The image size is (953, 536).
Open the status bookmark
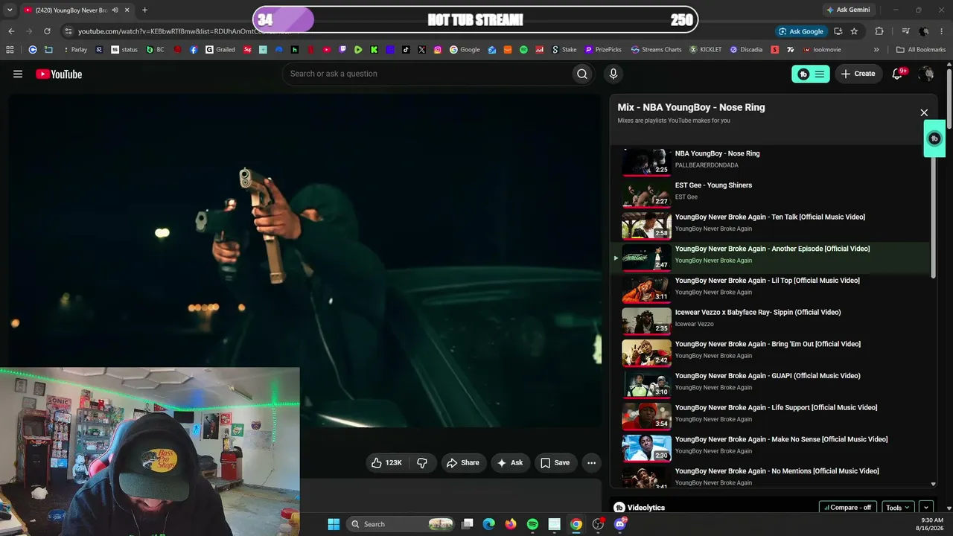pos(124,50)
